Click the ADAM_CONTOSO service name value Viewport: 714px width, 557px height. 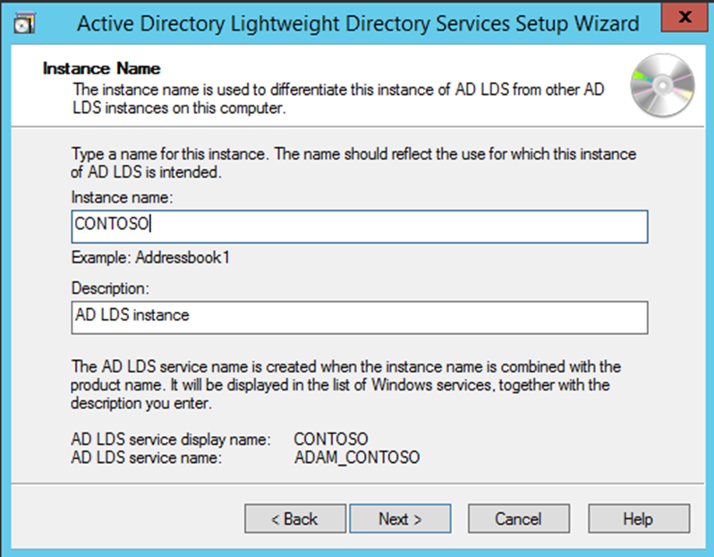point(356,458)
